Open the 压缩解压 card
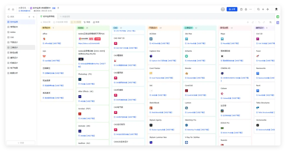Image resolution: width=286 pixels, height=151 pixels. [x=57, y=70]
